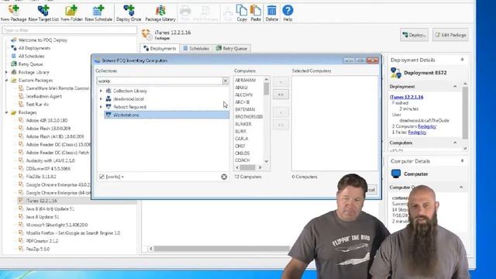
Task: Click the Computers list vertical scrollbar thumb
Action: (x=267, y=89)
